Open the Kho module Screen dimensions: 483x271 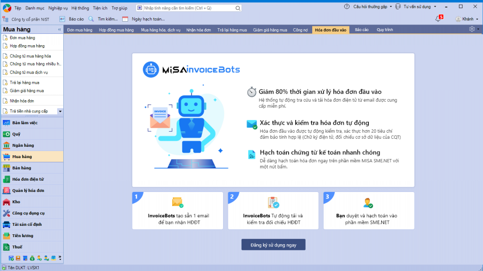point(32,202)
